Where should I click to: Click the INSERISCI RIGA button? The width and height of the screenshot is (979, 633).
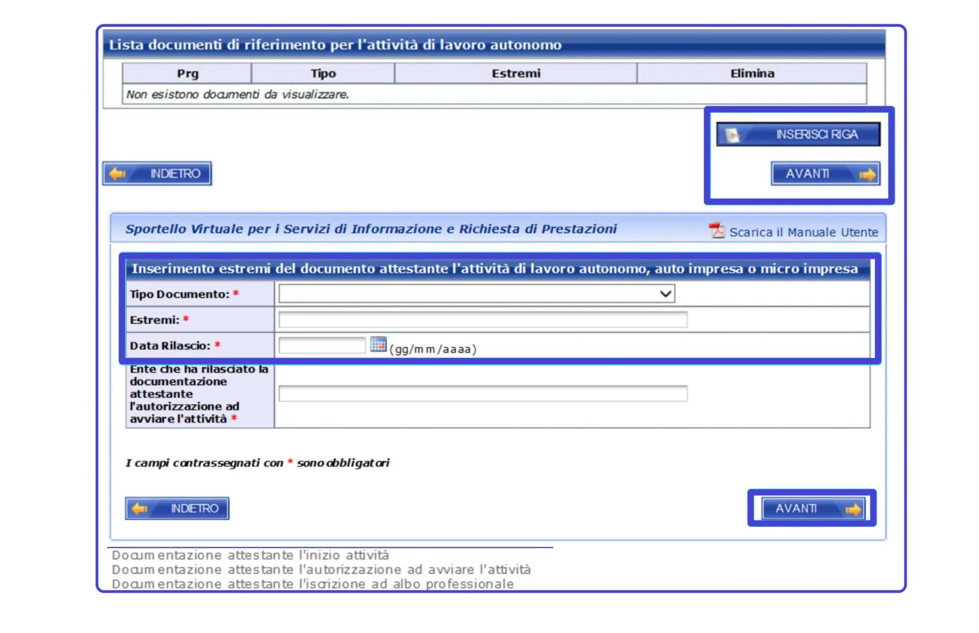(x=798, y=134)
